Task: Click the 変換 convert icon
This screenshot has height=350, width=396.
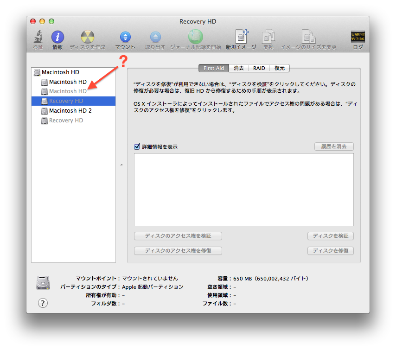Action: pyautogui.click(x=268, y=37)
